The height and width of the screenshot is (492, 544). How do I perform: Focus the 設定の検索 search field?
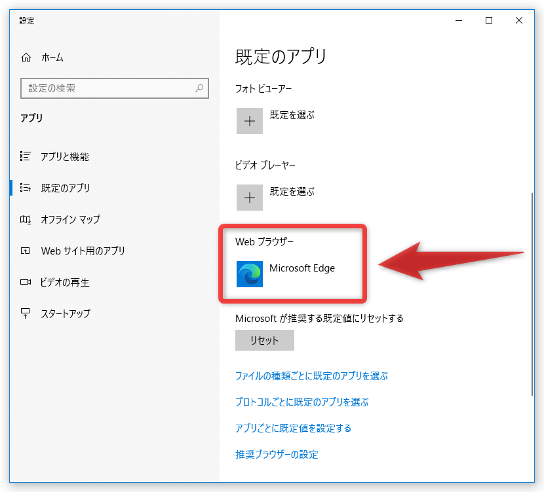click(115, 88)
